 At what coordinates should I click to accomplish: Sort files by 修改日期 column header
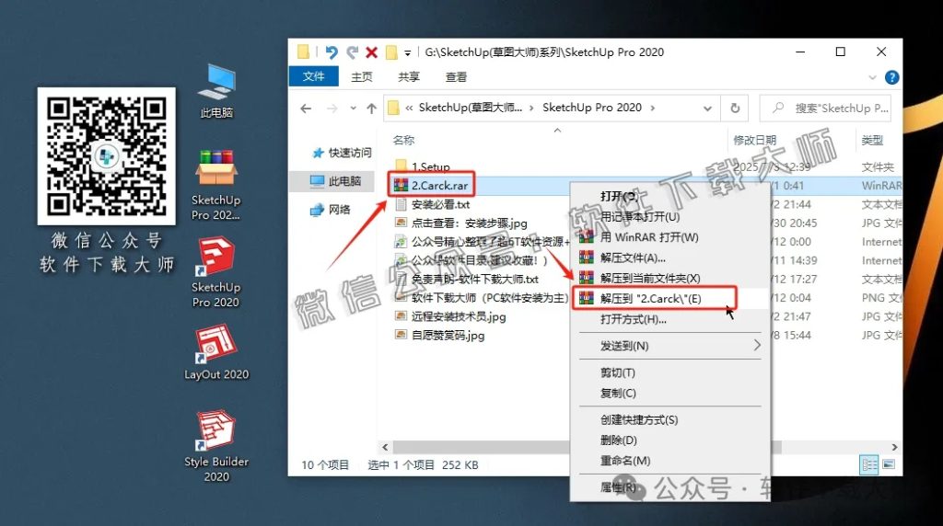pyautogui.click(x=755, y=140)
